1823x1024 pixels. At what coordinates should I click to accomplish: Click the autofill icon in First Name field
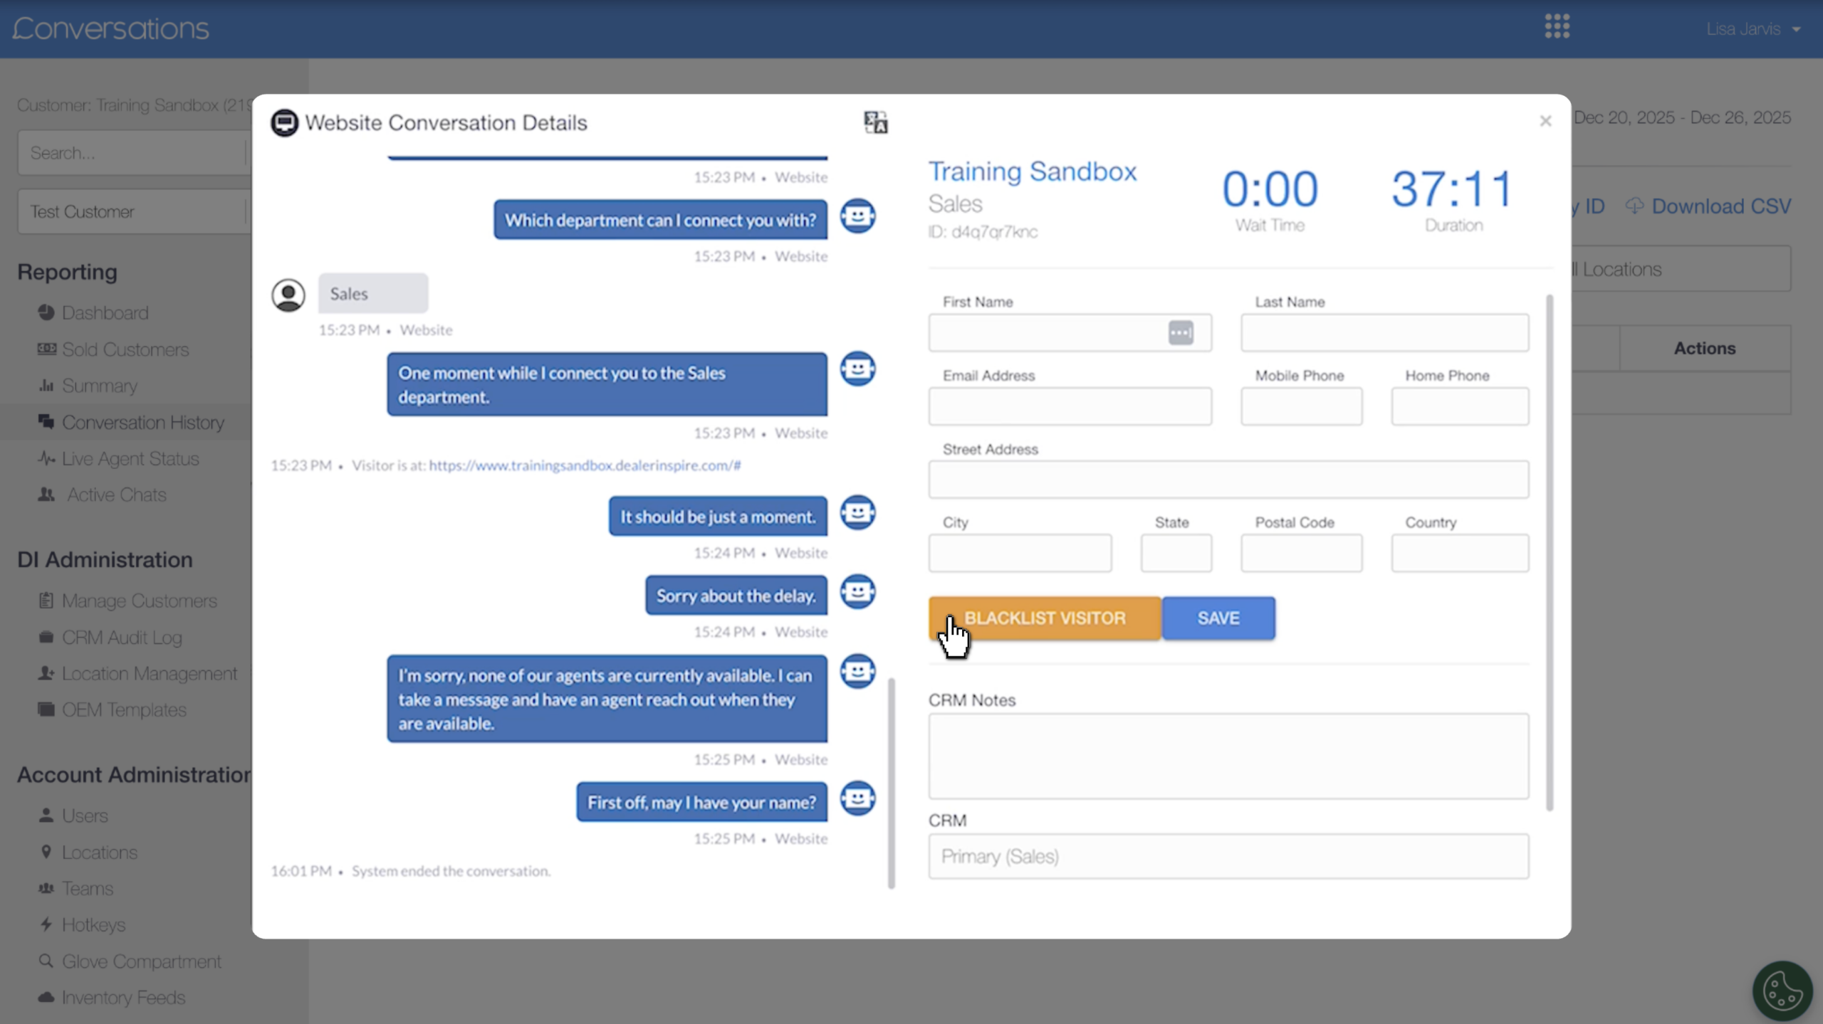coord(1181,332)
